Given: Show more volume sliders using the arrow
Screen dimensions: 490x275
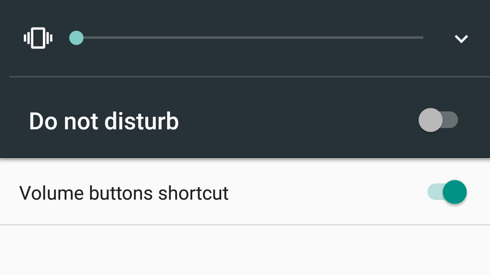Looking at the screenshot, I should coord(461,38).
